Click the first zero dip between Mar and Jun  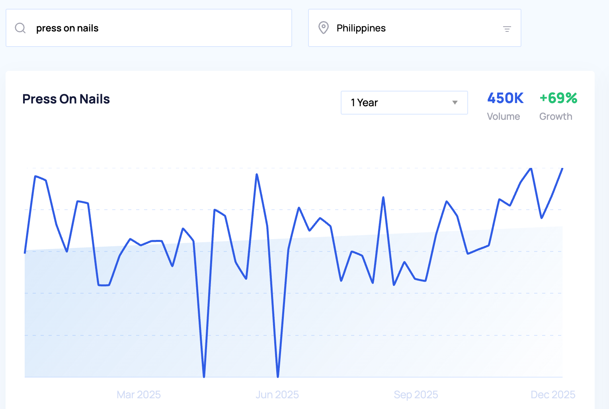[204, 376]
